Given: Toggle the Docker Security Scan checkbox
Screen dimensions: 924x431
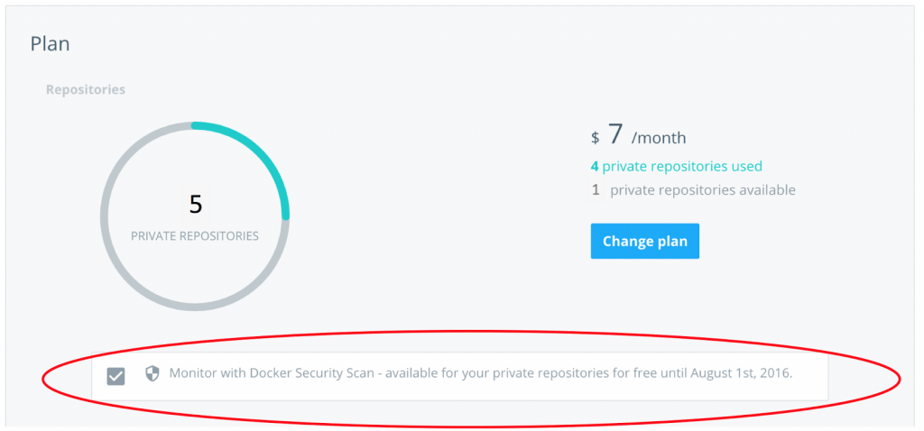Looking at the screenshot, I should click(115, 376).
